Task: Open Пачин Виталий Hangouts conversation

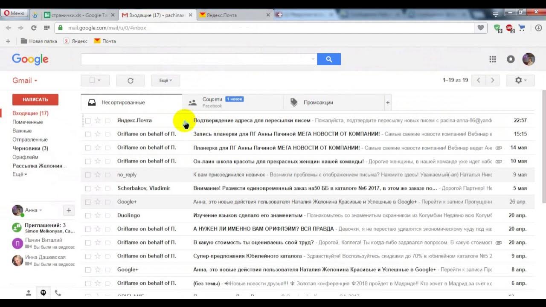Action: click(x=43, y=243)
